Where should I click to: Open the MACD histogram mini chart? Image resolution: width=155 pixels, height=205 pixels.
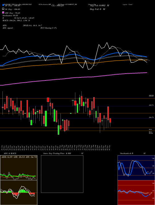(19, 193)
